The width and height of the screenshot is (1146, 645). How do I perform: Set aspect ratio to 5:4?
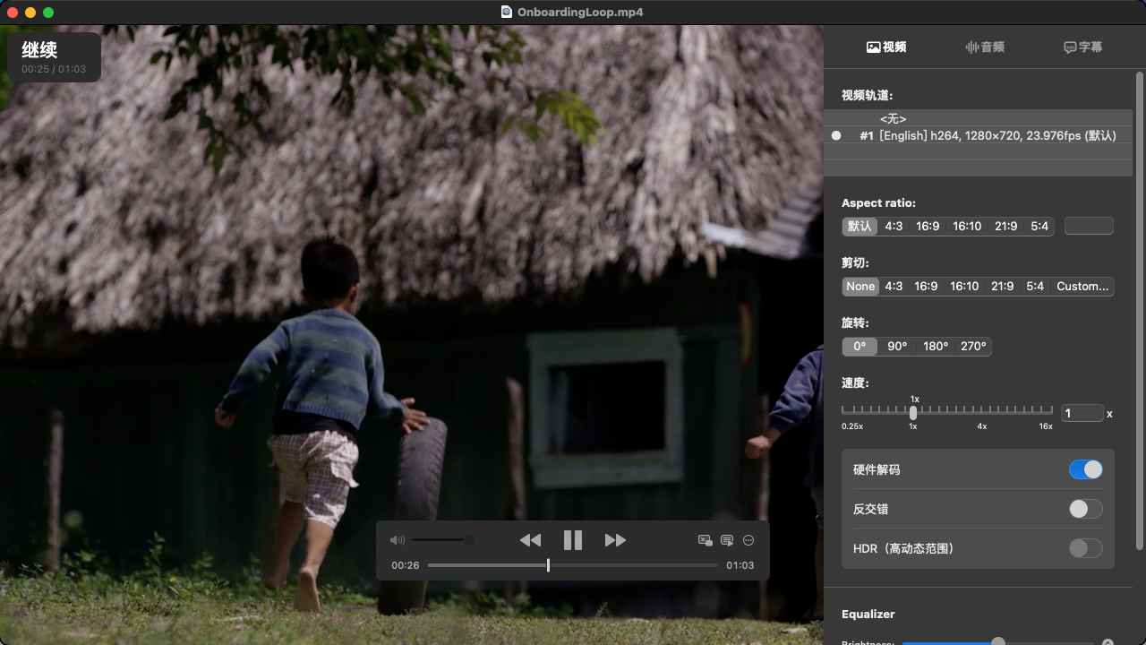(x=1039, y=226)
